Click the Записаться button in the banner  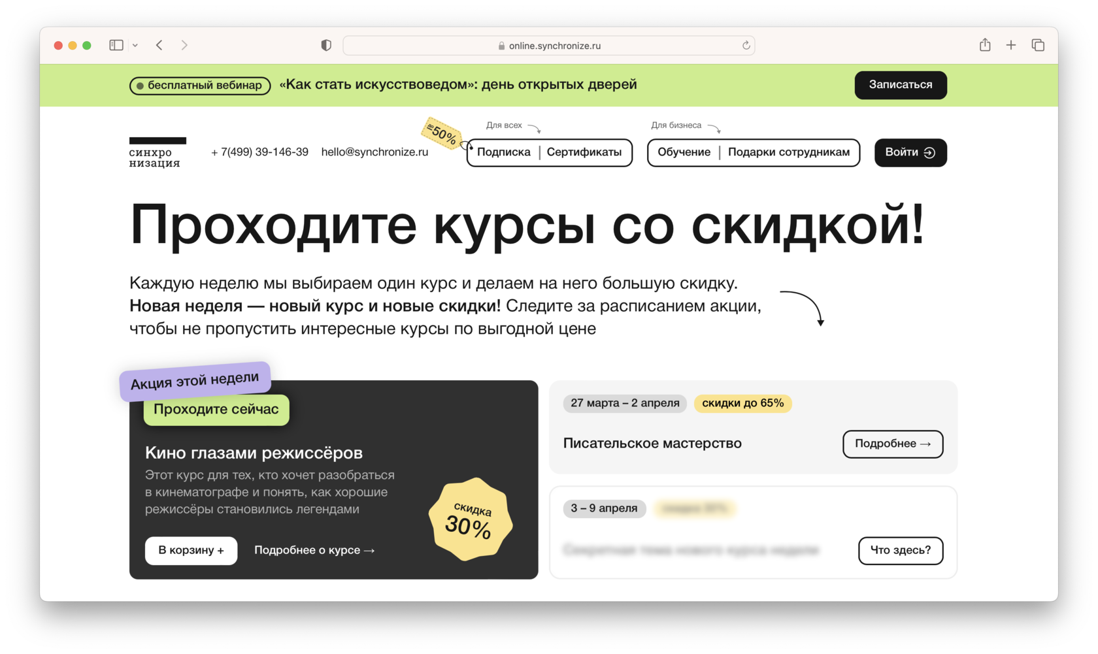pos(901,85)
